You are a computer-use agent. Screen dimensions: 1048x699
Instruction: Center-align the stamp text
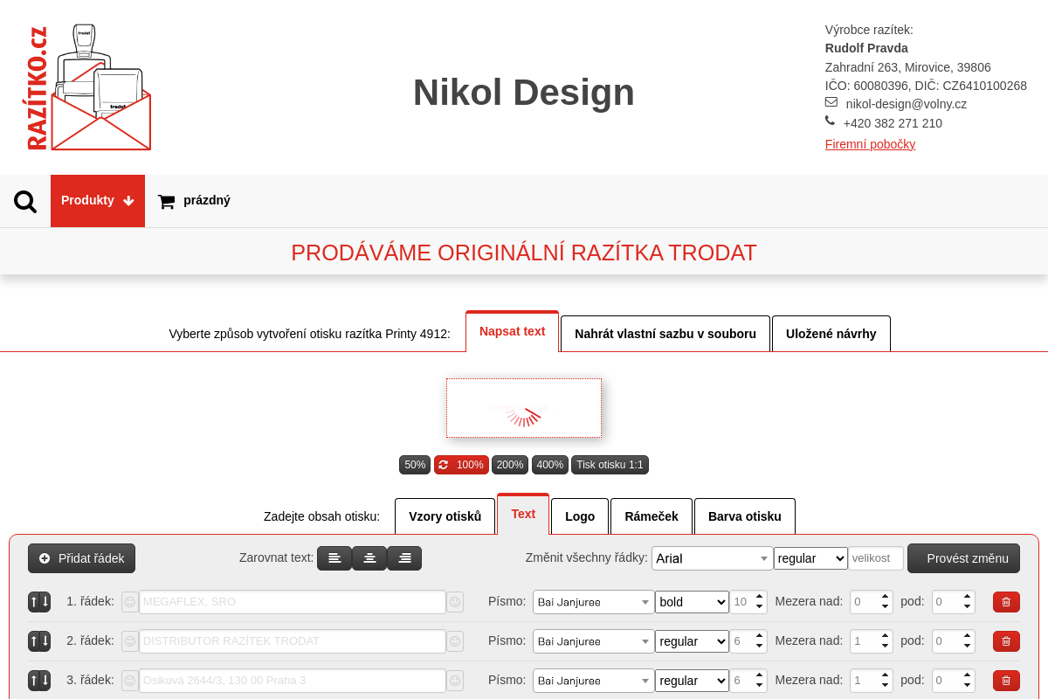(369, 558)
